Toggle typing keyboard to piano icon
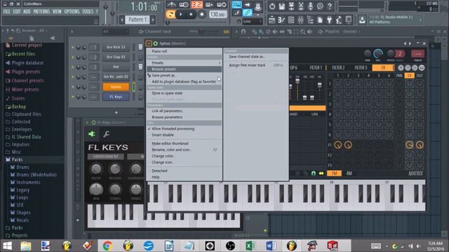This screenshot has width=449, height=252. tap(236, 5)
